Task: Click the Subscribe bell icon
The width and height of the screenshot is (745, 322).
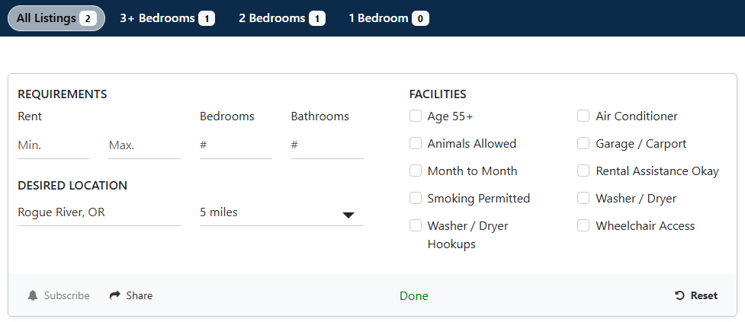Action: [x=33, y=295]
